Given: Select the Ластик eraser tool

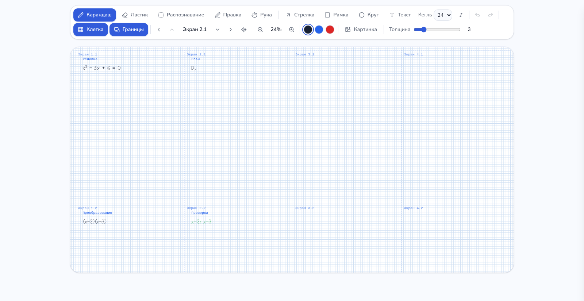Looking at the screenshot, I should point(135,15).
